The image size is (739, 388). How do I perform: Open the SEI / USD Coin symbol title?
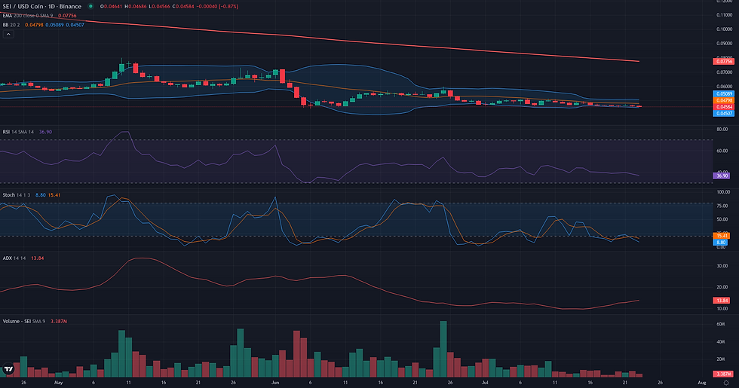tap(42, 7)
